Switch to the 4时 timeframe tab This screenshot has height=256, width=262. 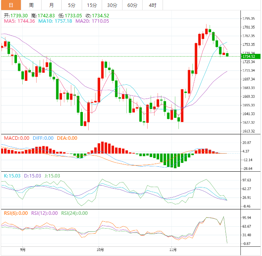click(152, 5)
